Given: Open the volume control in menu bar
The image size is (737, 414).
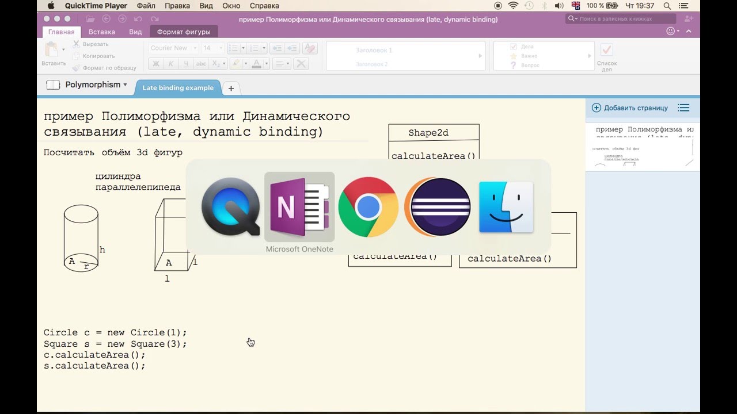Looking at the screenshot, I should pos(559,6).
